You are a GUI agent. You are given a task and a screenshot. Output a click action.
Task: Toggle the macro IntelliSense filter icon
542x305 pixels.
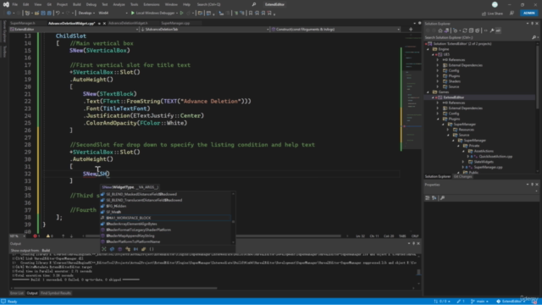(135, 249)
